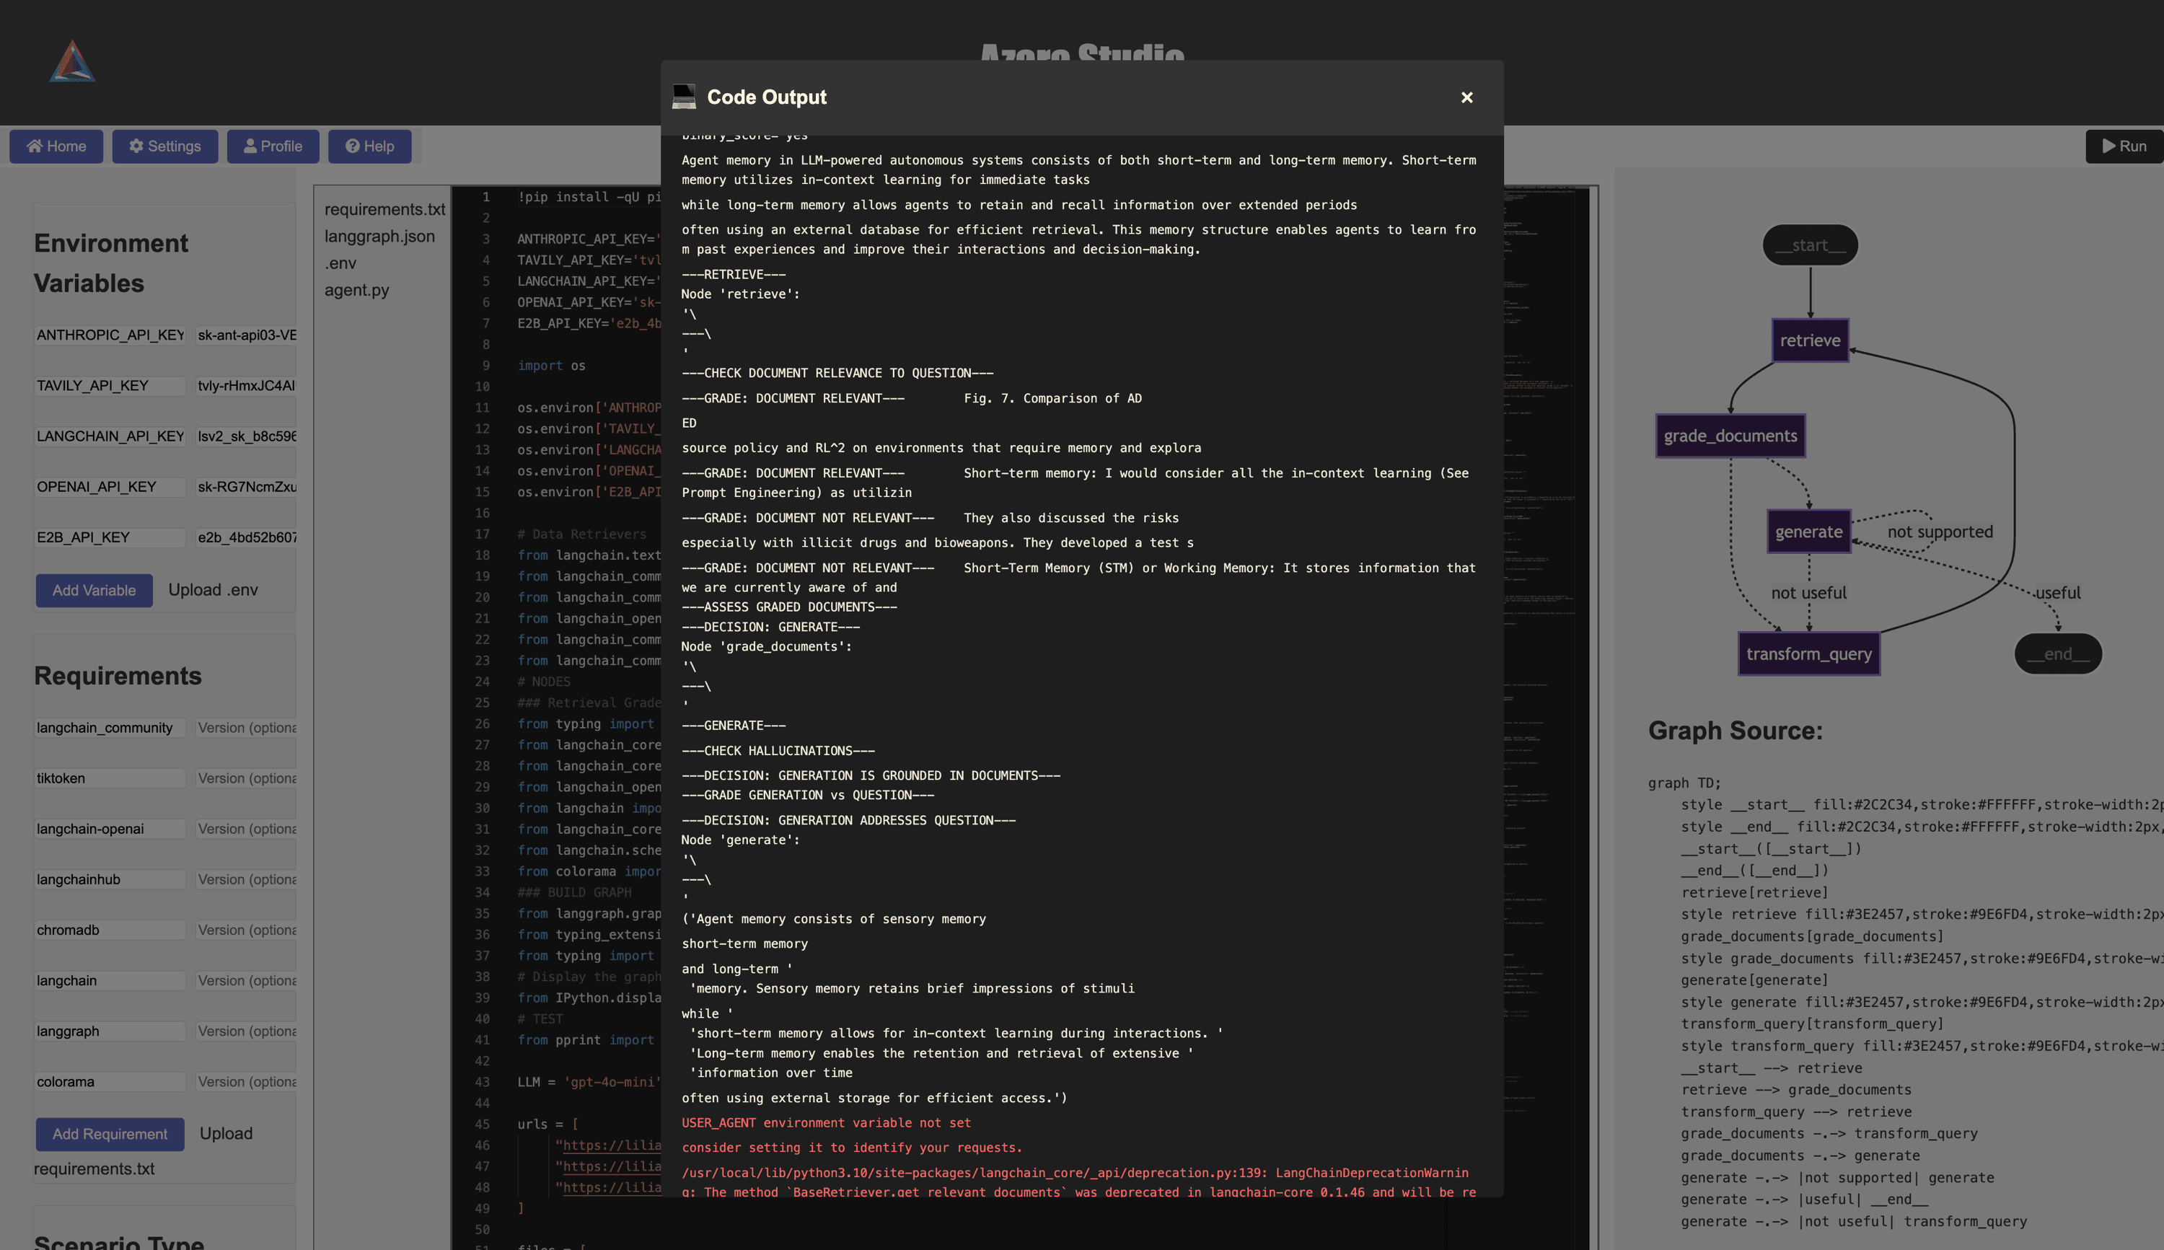Edit the ANTHROPIC_API_KEY name field
Image resolution: width=2164 pixels, height=1250 pixels.
pos(110,335)
